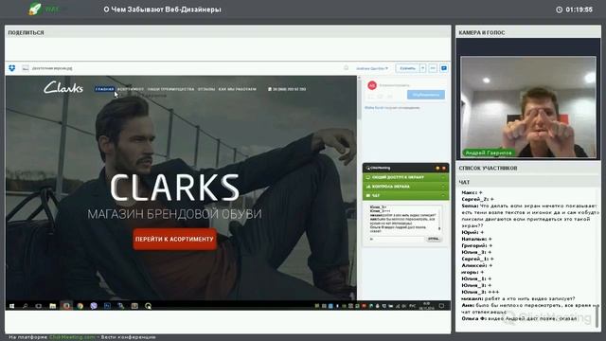The width and height of the screenshot is (606, 341).
Task: Expand the СПИСОК УЧАСТНИКОВ panel
Action: 528,169
